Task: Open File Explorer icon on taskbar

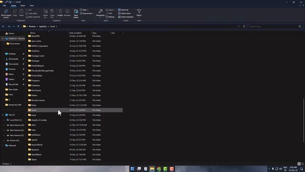Action: (x=152, y=169)
